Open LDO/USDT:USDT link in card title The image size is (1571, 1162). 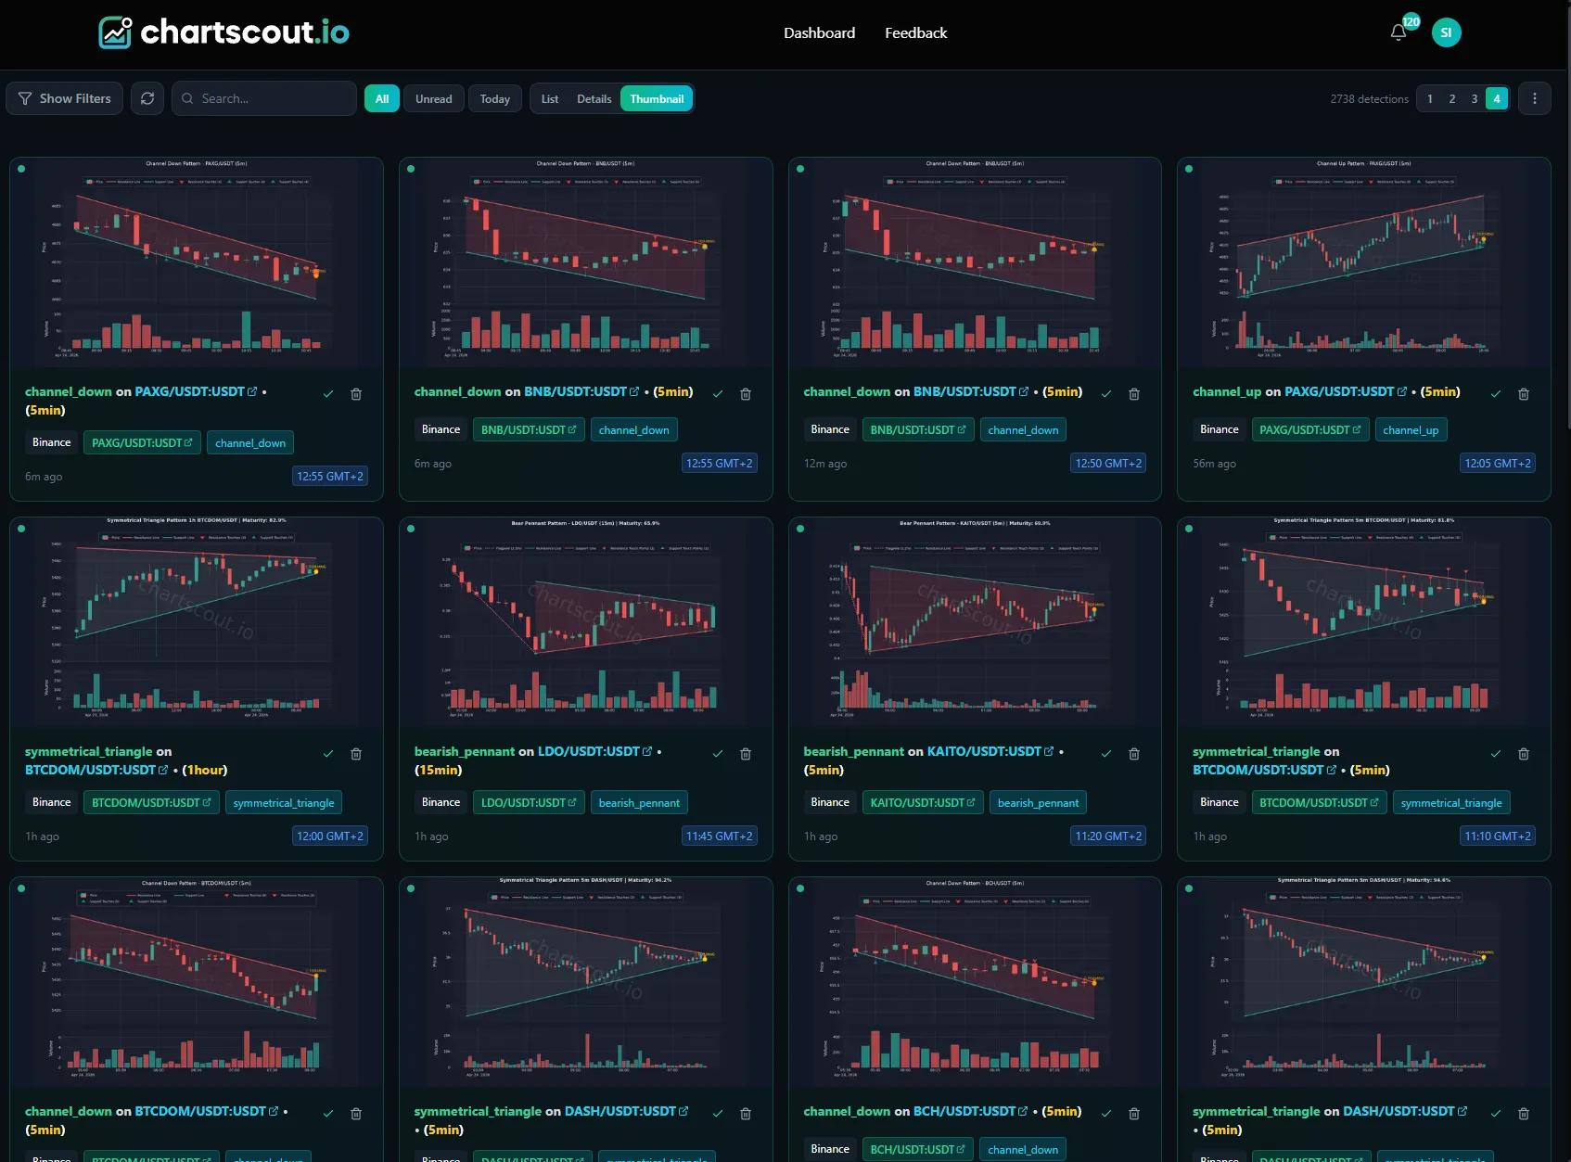[595, 751]
